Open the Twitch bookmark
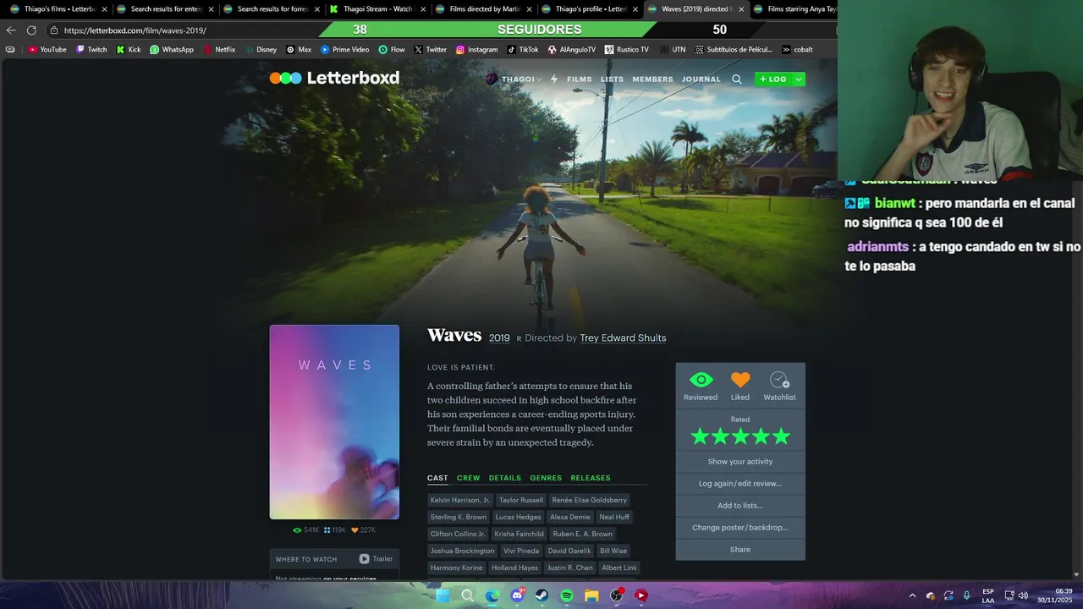The image size is (1083, 609). coord(91,50)
